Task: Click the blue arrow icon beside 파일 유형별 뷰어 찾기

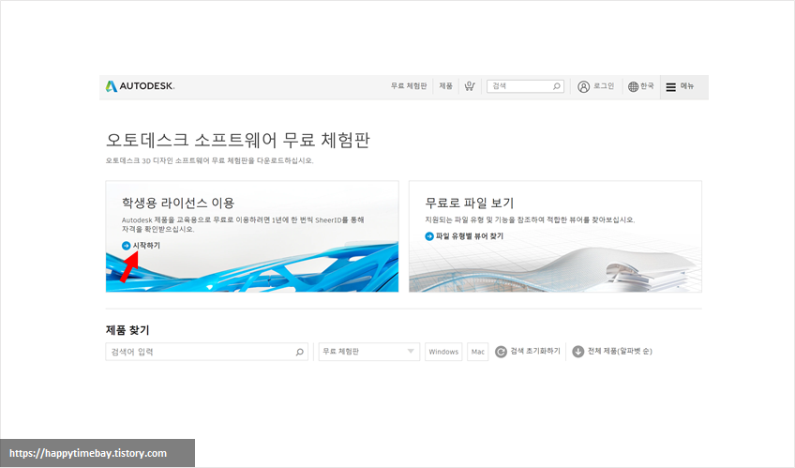Action: [x=429, y=236]
